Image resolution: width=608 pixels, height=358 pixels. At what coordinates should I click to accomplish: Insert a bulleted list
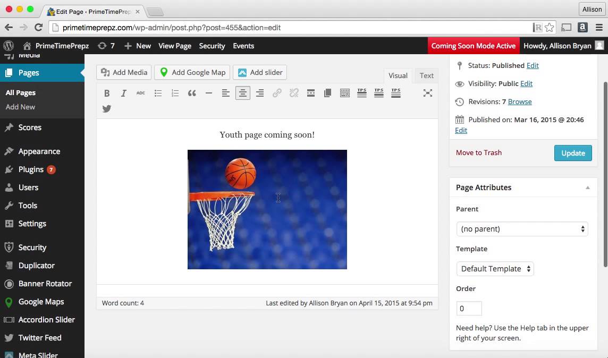pyautogui.click(x=158, y=93)
